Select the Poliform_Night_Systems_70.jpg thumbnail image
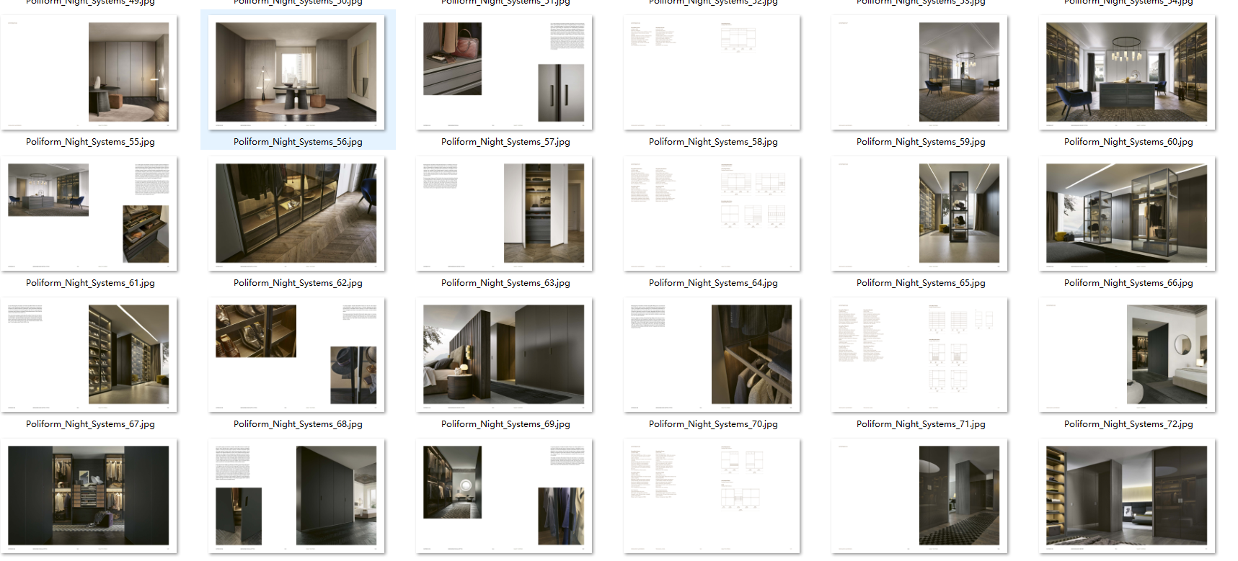 (x=712, y=354)
